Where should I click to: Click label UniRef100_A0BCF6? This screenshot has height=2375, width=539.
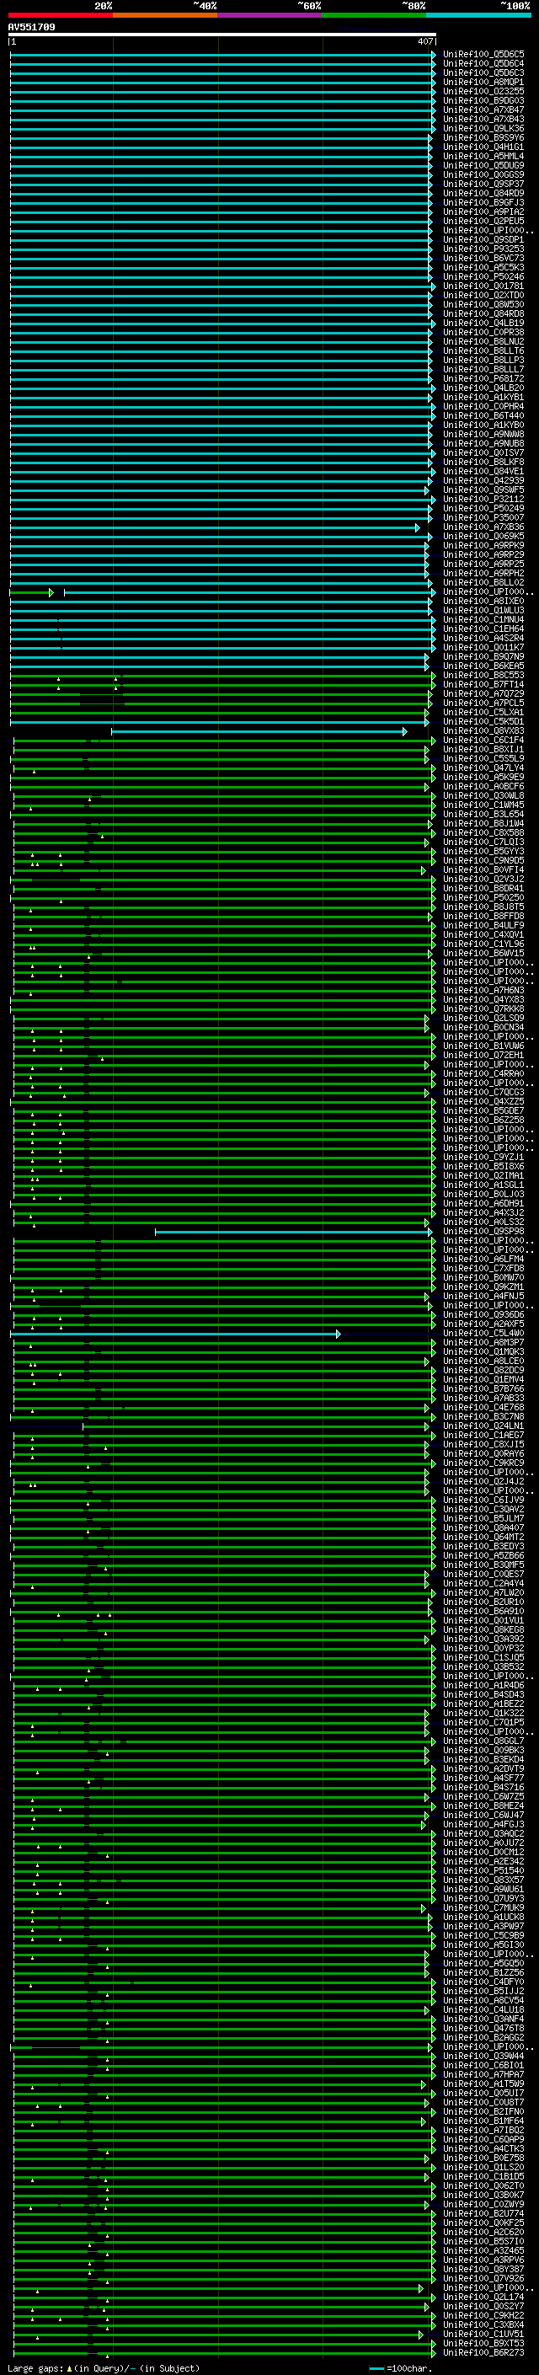pyautogui.click(x=483, y=786)
